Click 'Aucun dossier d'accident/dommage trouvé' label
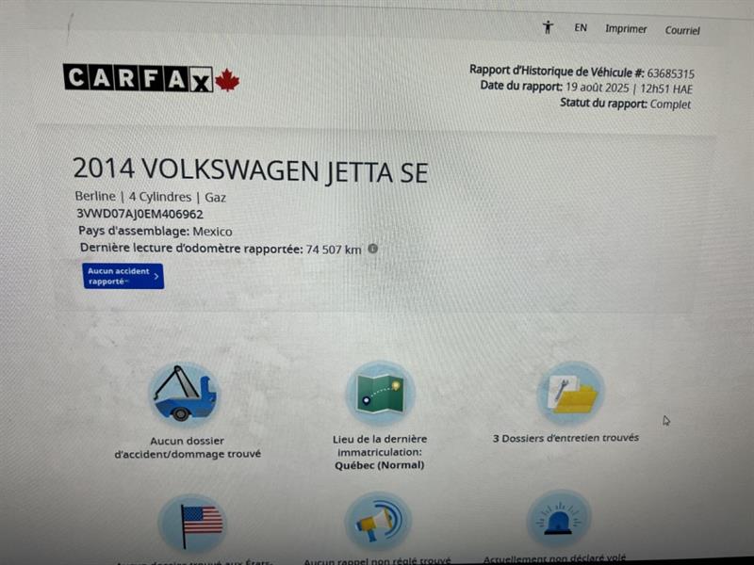Viewport: 754px width, 565px height. (188, 447)
